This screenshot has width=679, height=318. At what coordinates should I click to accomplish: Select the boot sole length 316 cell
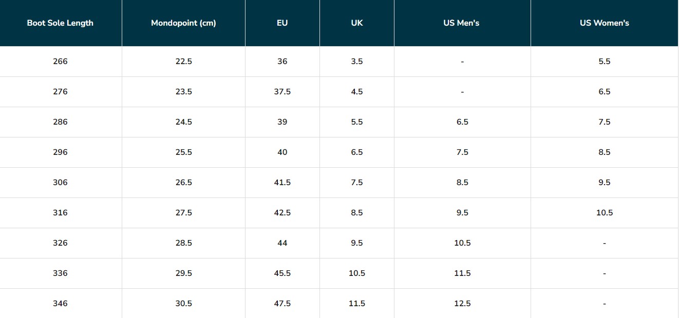(x=60, y=213)
